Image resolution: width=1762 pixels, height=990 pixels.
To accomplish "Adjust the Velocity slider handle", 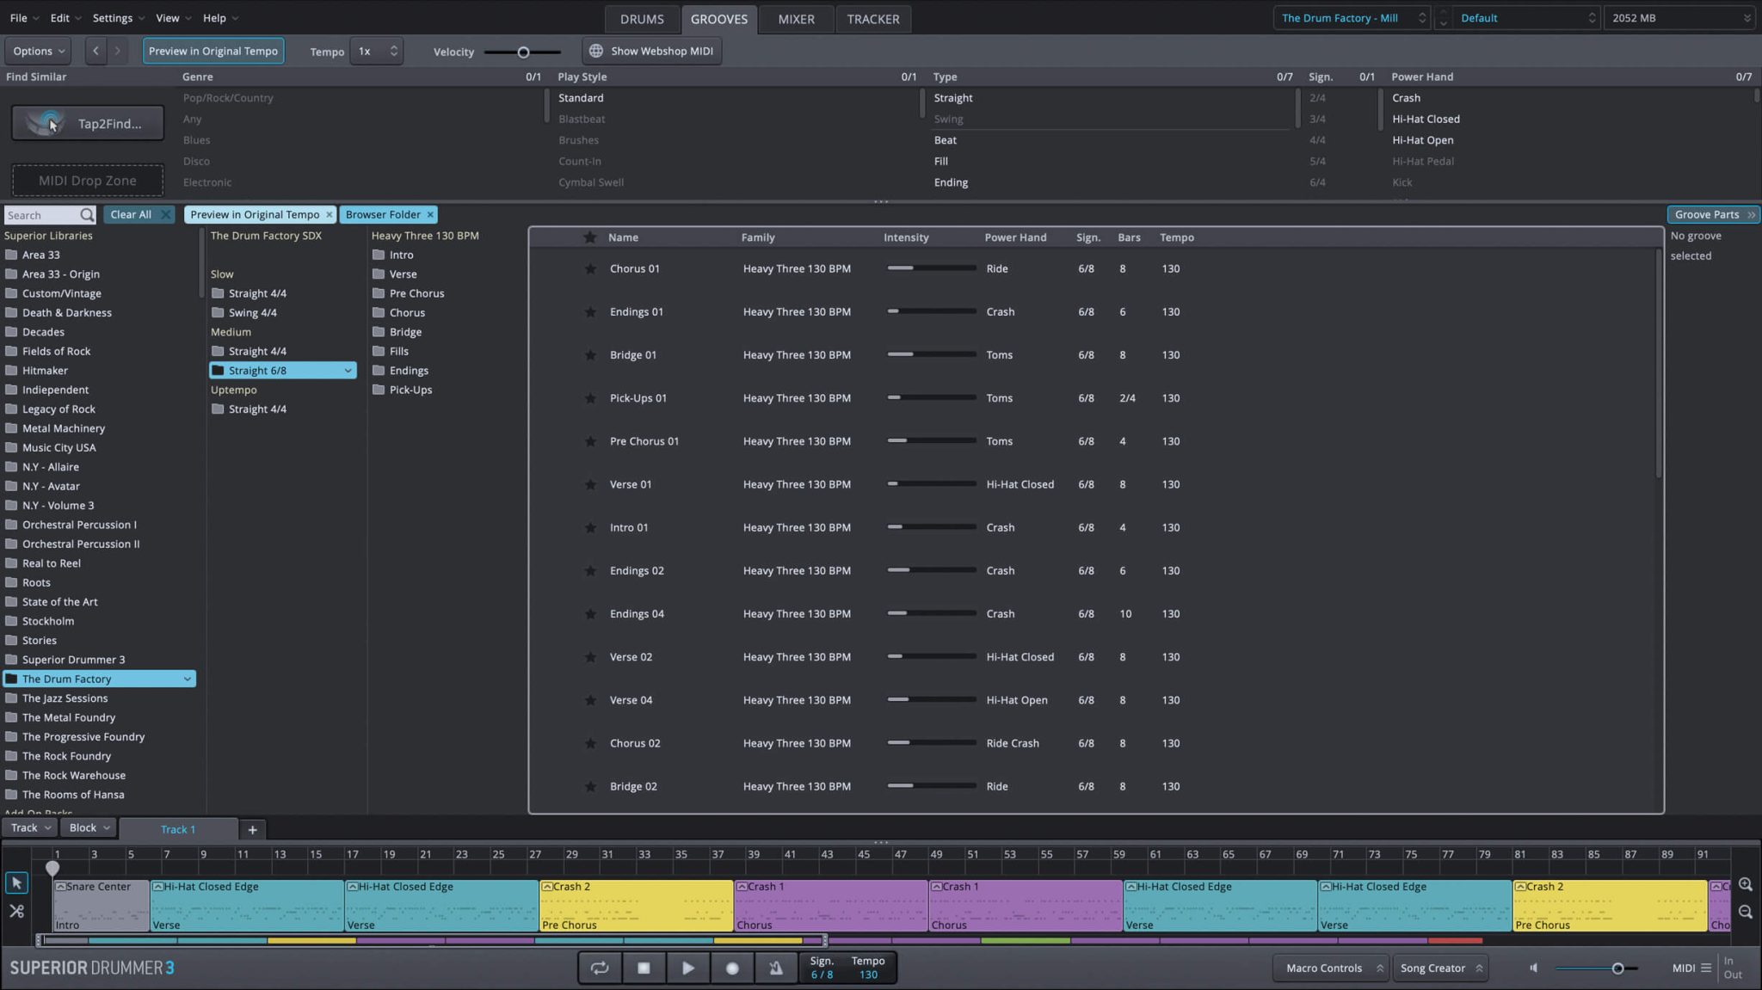I will coord(522,52).
